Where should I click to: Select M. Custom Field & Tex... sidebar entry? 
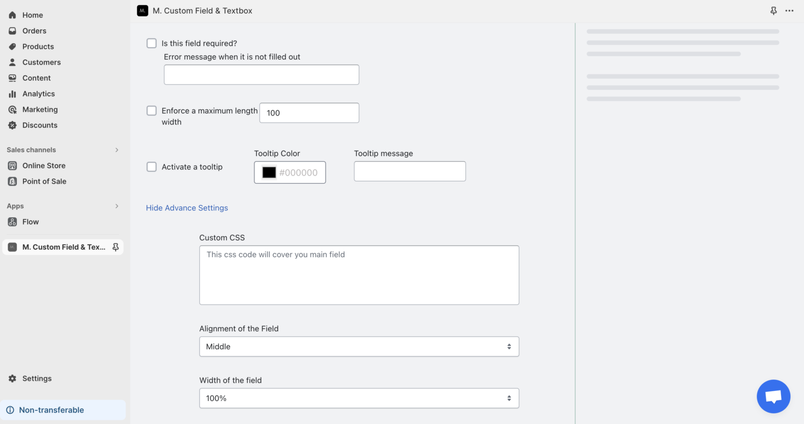(63, 247)
